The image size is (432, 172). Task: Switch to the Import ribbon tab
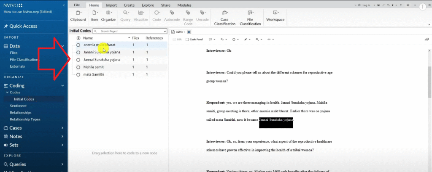(x=111, y=5)
